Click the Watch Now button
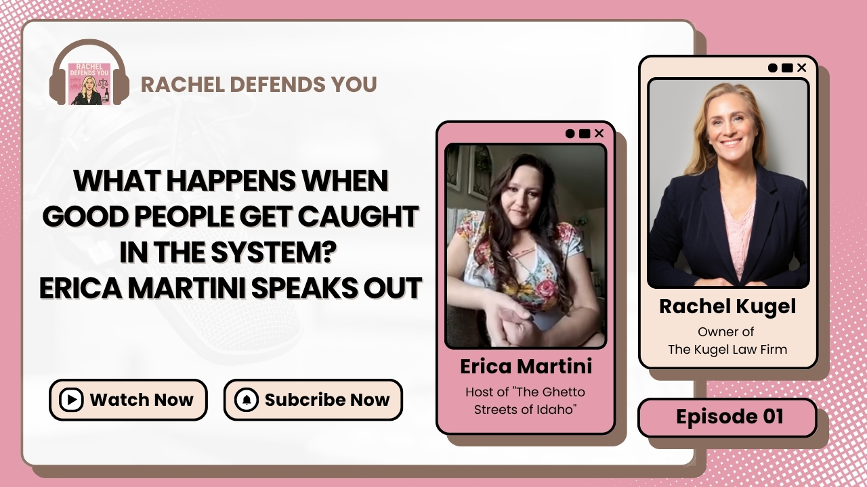The width and height of the screenshot is (867, 487). pyautogui.click(x=128, y=400)
